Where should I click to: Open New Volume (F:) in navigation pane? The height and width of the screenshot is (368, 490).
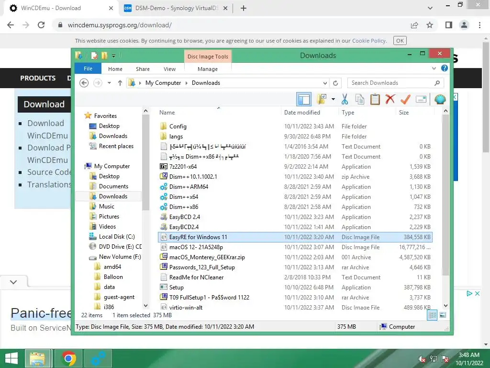click(120, 257)
